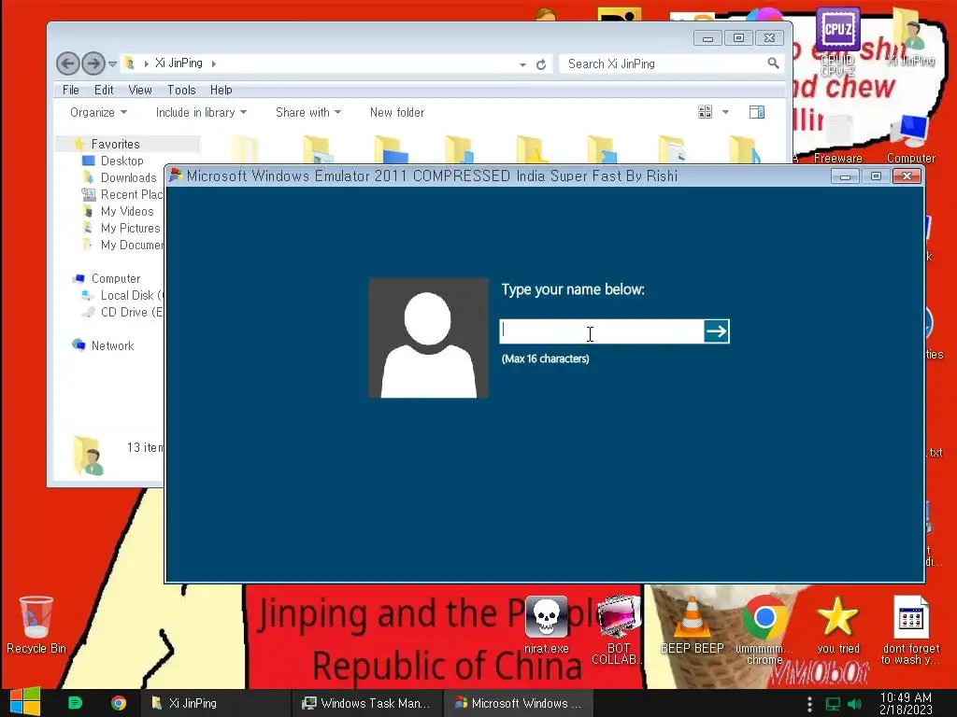The image size is (957, 717).
Task: Select Recent Places in the navigation pane
Action: pyautogui.click(x=122, y=194)
